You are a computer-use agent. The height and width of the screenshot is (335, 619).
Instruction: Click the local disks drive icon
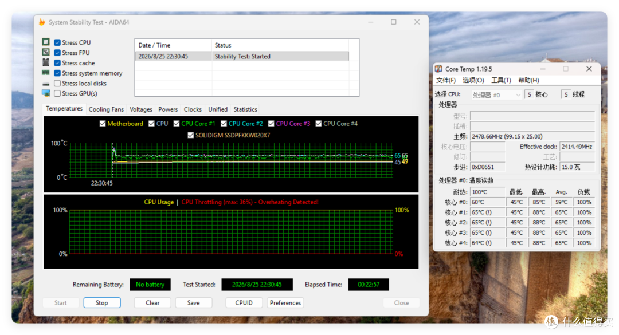tap(46, 84)
